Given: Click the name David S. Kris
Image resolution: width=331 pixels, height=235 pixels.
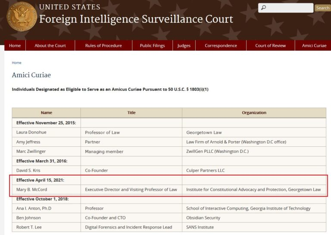Looking at the screenshot, I should click(x=28, y=170).
